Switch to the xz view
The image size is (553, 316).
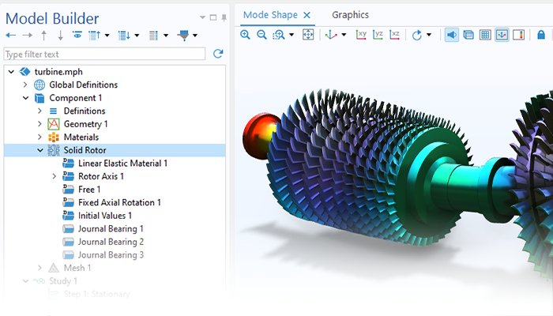pos(394,35)
